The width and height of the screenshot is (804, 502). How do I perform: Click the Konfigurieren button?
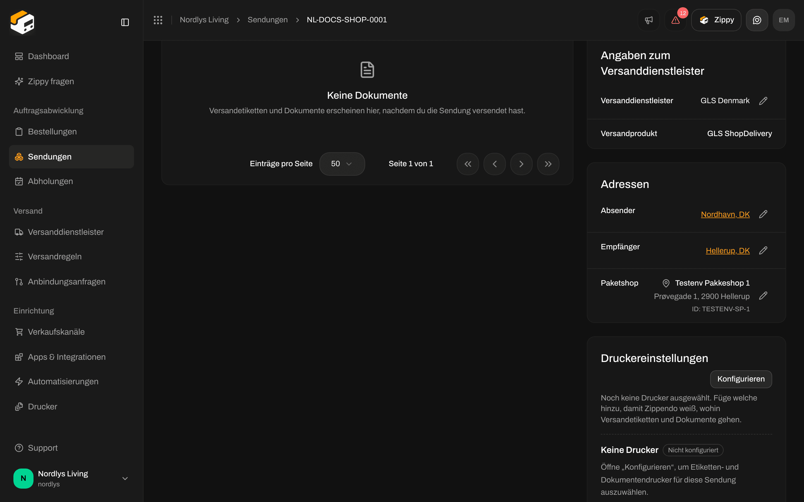pyautogui.click(x=741, y=379)
